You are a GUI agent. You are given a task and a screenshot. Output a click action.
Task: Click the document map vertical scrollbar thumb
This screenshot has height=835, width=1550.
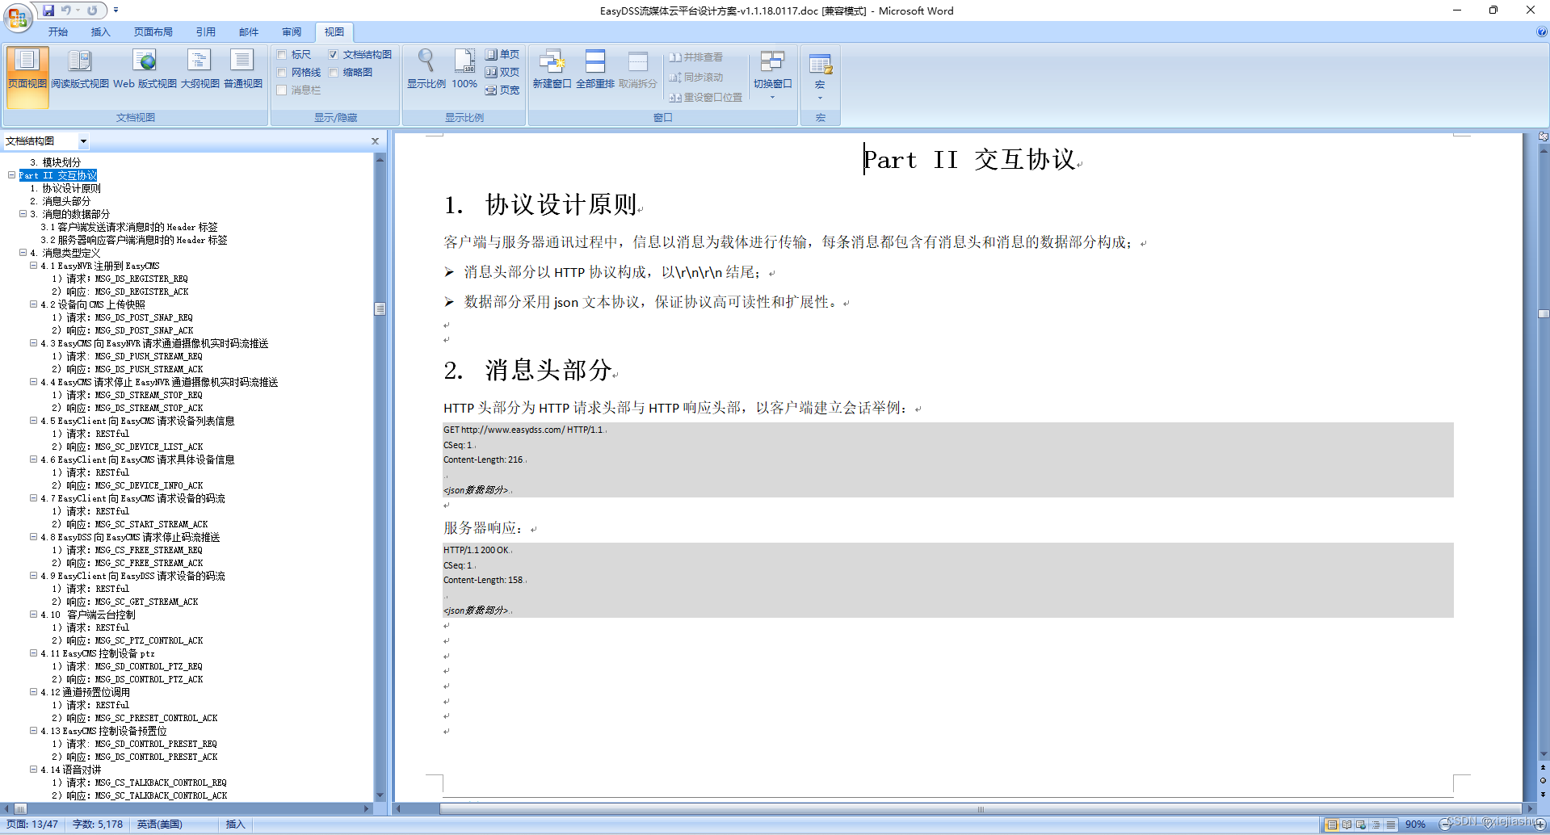point(380,308)
